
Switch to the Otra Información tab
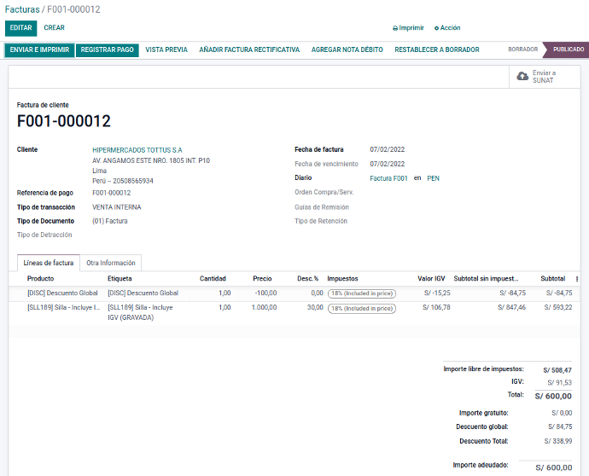tap(111, 263)
